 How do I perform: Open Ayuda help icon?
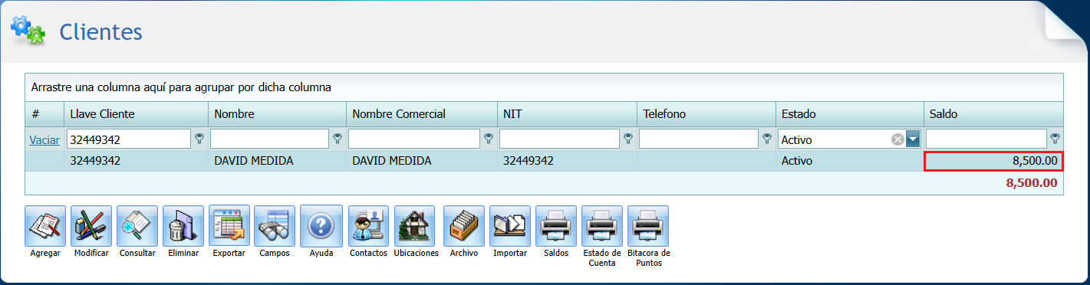tap(321, 225)
